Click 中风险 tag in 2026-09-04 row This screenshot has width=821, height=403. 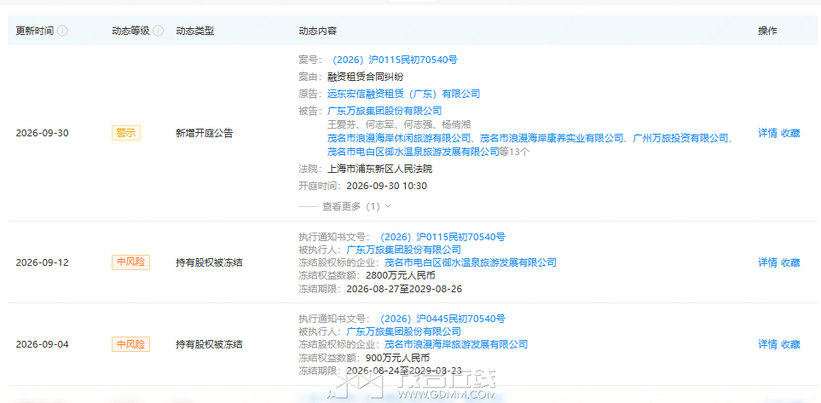click(x=130, y=344)
